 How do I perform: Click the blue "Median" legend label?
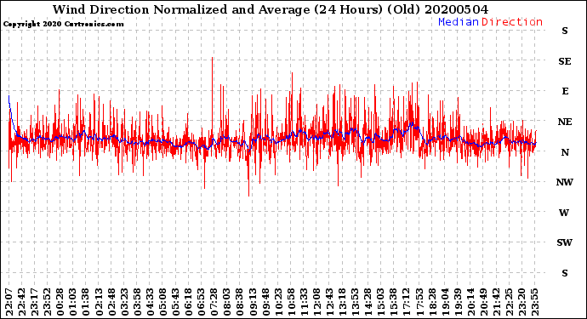point(459,22)
